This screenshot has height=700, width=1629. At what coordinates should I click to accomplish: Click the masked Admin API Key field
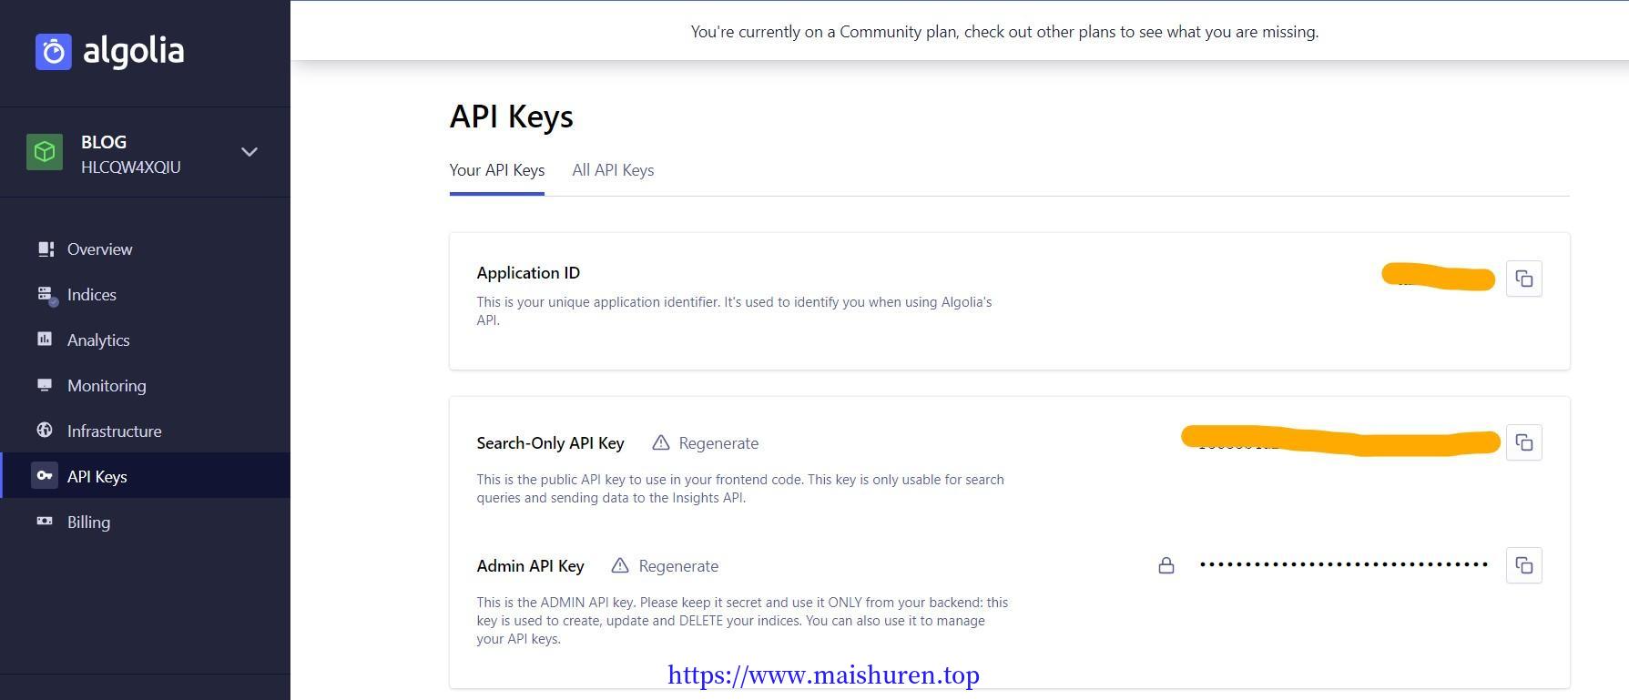1343,565
